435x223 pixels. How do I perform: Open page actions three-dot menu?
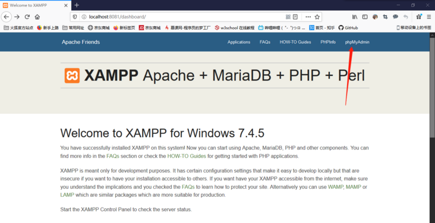(x=308, y=17)
